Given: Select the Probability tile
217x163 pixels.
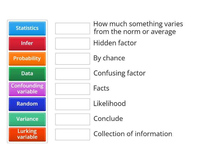Looking at the screenshot, I should click(x=27, y=59).
